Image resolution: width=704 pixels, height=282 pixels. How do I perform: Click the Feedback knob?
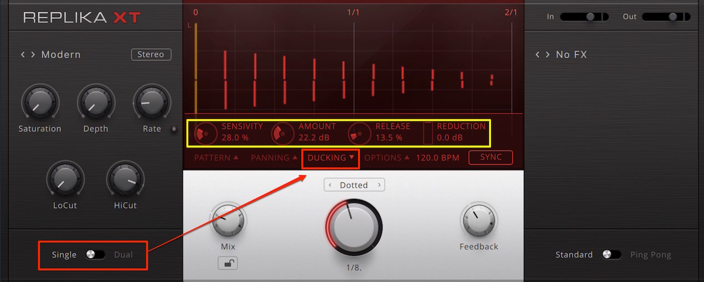(x=479, y=221)
